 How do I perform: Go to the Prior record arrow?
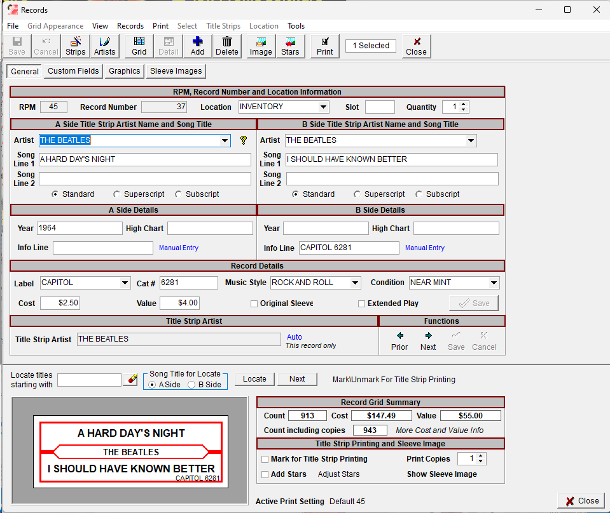click(399, 341)
